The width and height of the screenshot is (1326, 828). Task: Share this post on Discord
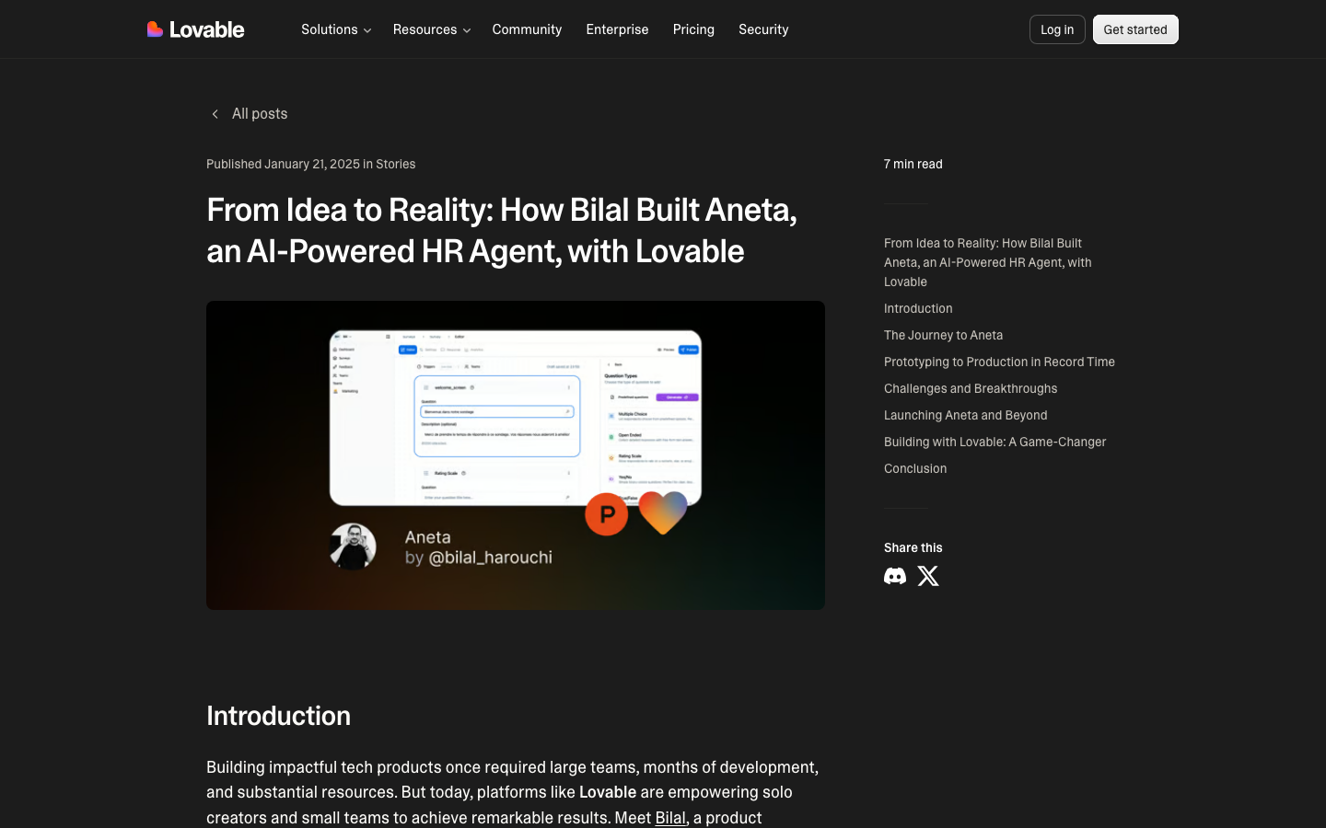895,576
